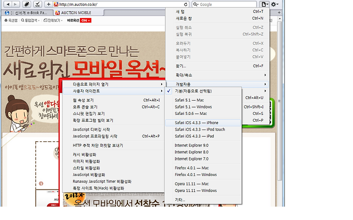Click the new tab plus button
This screenshot has width=353, height=220.
coord(279,13)
